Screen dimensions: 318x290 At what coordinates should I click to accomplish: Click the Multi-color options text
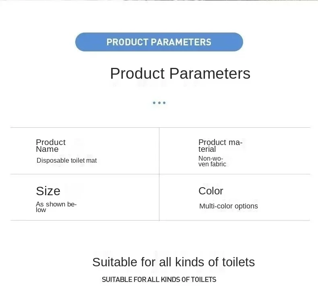(228, 206)
